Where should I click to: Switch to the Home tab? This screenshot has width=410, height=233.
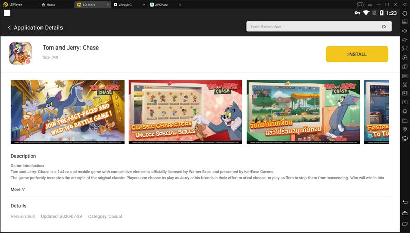(51, 5)
